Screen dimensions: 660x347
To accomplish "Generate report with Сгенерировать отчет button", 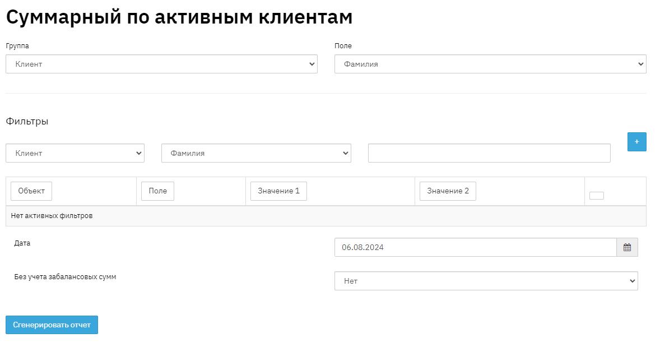I will tap(52, 325).
